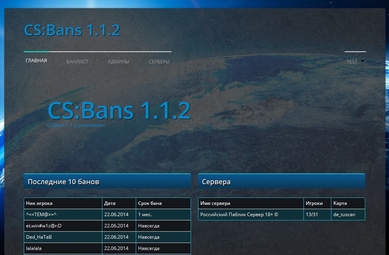This screenshot has height=255, width=389.
Task: Click the large CS:Bans 1.1.2 heading
Action: [119, 110]
